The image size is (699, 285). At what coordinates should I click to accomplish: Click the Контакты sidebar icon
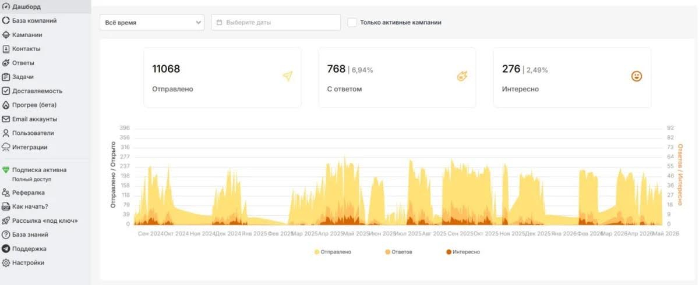[x=6, y=49]
